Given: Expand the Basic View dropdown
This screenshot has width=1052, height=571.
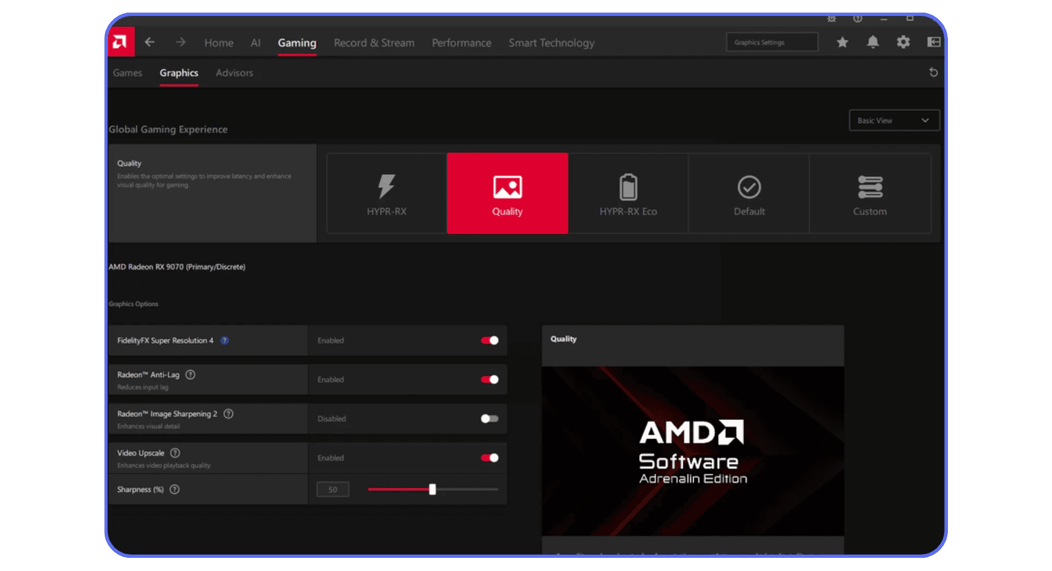Looking at the screenshot, I should [x=894, y=120].
